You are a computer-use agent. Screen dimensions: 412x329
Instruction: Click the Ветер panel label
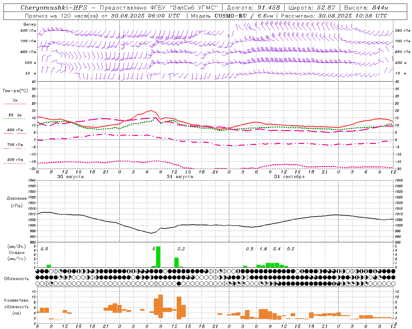click(x=30, y=24)
